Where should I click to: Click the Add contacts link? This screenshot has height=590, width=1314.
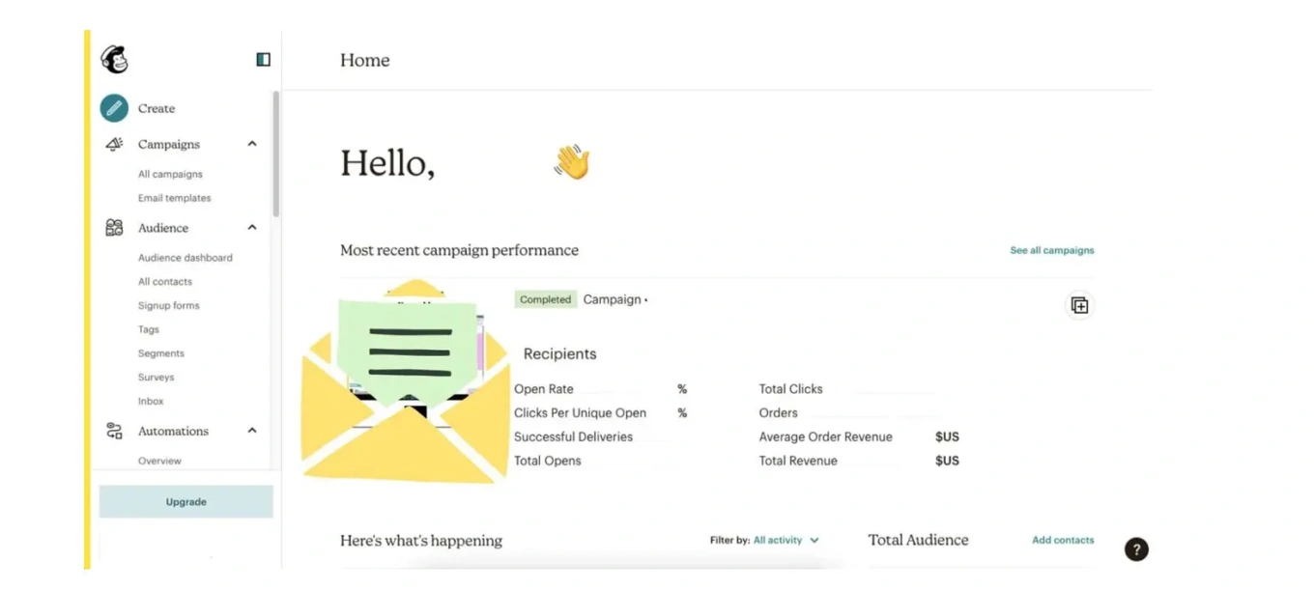1063,540
